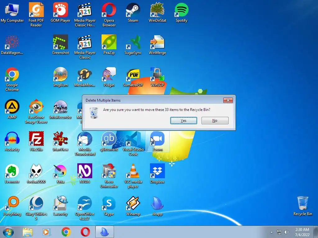
Task: Open Opera from the taskbar
Action: coord(85,232)
